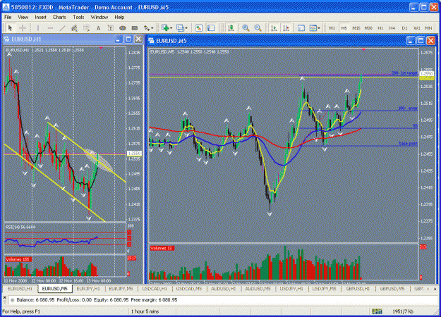The height and width of the screenshot is (317, 441).
Task: Switch to H1 timeframe button
Action: pyautogui.click(x=380, y=28)
